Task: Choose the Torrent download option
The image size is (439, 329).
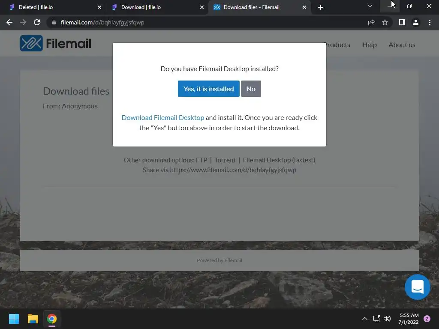Action: pos(225,160)
